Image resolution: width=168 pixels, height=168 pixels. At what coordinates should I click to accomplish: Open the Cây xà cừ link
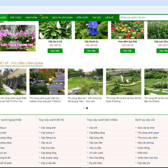coord(46,143)
